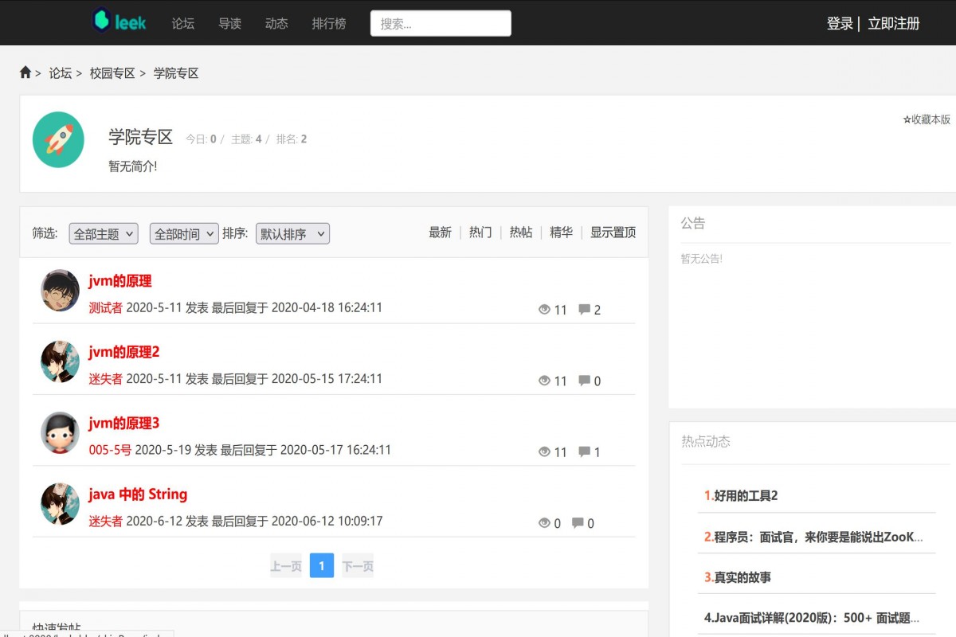Click the eye view icon on jvm的原理
The width and height of the screenshot is (956, 637).
[x=545, y=310]
